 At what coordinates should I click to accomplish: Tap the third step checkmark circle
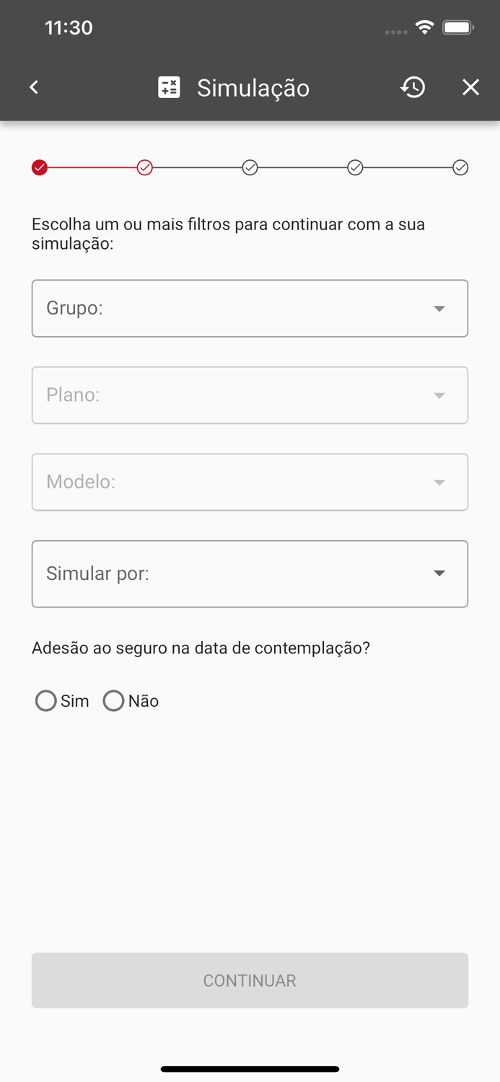tap(250, 167)
